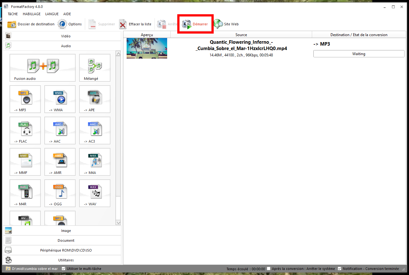The height and width of the screenshot is (275, 409).
Task: Select the video thumbnail in the task list
Action: (x=147, y=48)
